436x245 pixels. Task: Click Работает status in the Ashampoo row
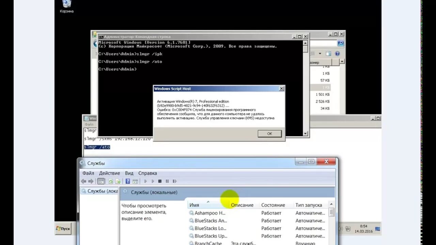tap(271, 213)
